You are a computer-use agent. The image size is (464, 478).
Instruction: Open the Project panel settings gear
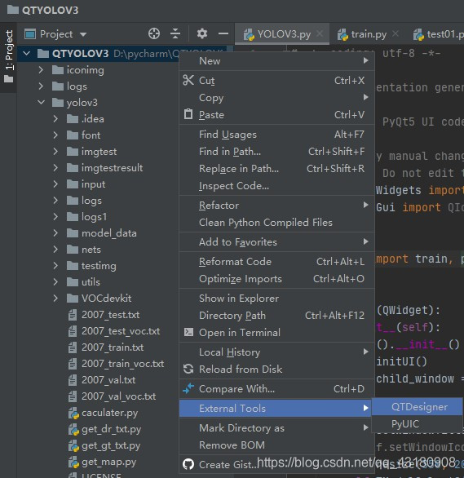[202, 33]
